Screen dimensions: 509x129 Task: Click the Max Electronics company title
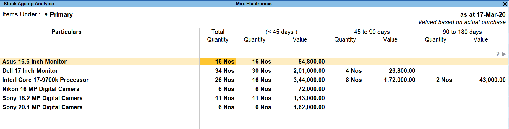pos(254,4)
